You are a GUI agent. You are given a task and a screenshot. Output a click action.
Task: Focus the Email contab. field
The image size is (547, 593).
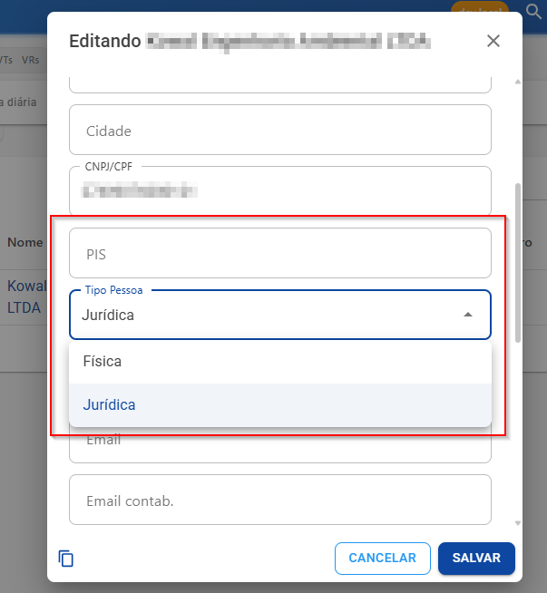point(280,500)
